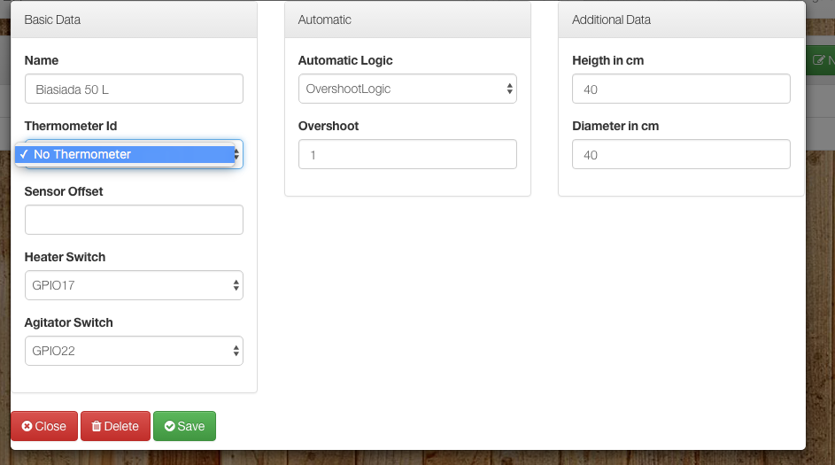The image size is (835, 465).
Task: Click the Basic Data panel header
Action: [134, 19]
